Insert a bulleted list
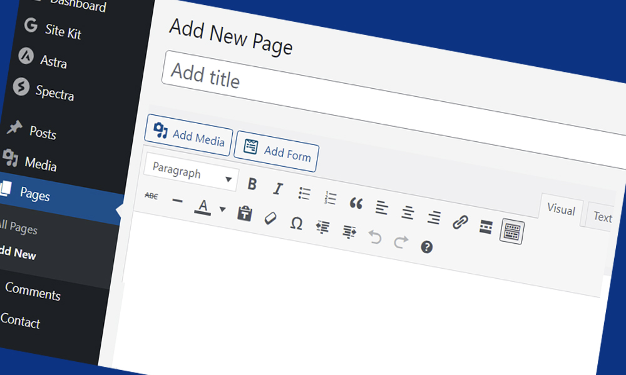This screenshot has height=375, width=626. click(x=304, y=193)
